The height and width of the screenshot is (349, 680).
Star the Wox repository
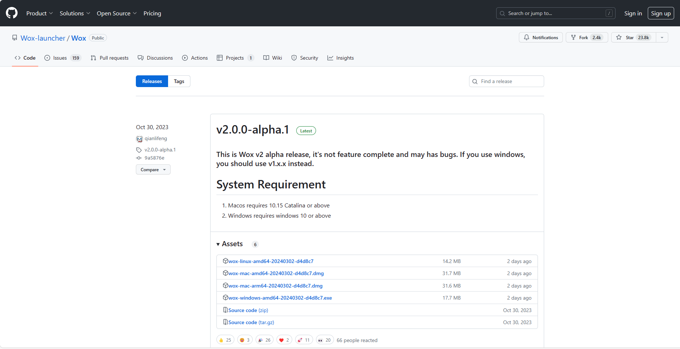point(633,37)
